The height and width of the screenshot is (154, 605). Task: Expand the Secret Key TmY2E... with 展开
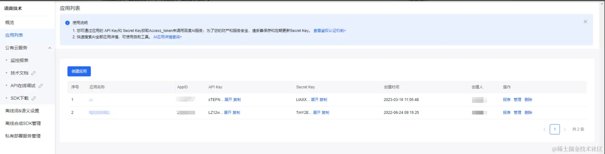[x=317, y=113]
